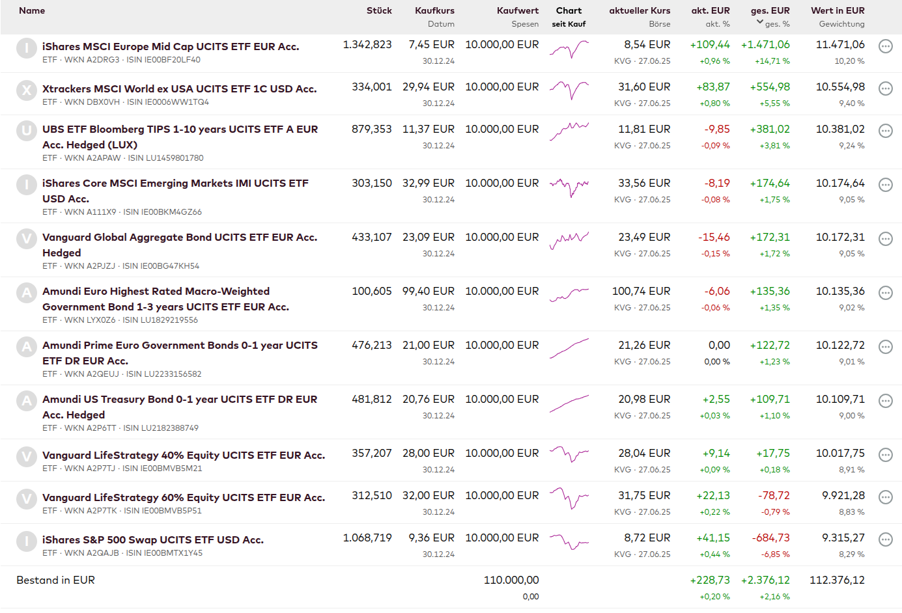Open options menu for Vanguard LifeStrategy 60% Equity

(x=885, y=497)
